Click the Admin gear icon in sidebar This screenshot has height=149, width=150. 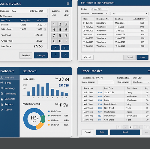tap(2, 110)
